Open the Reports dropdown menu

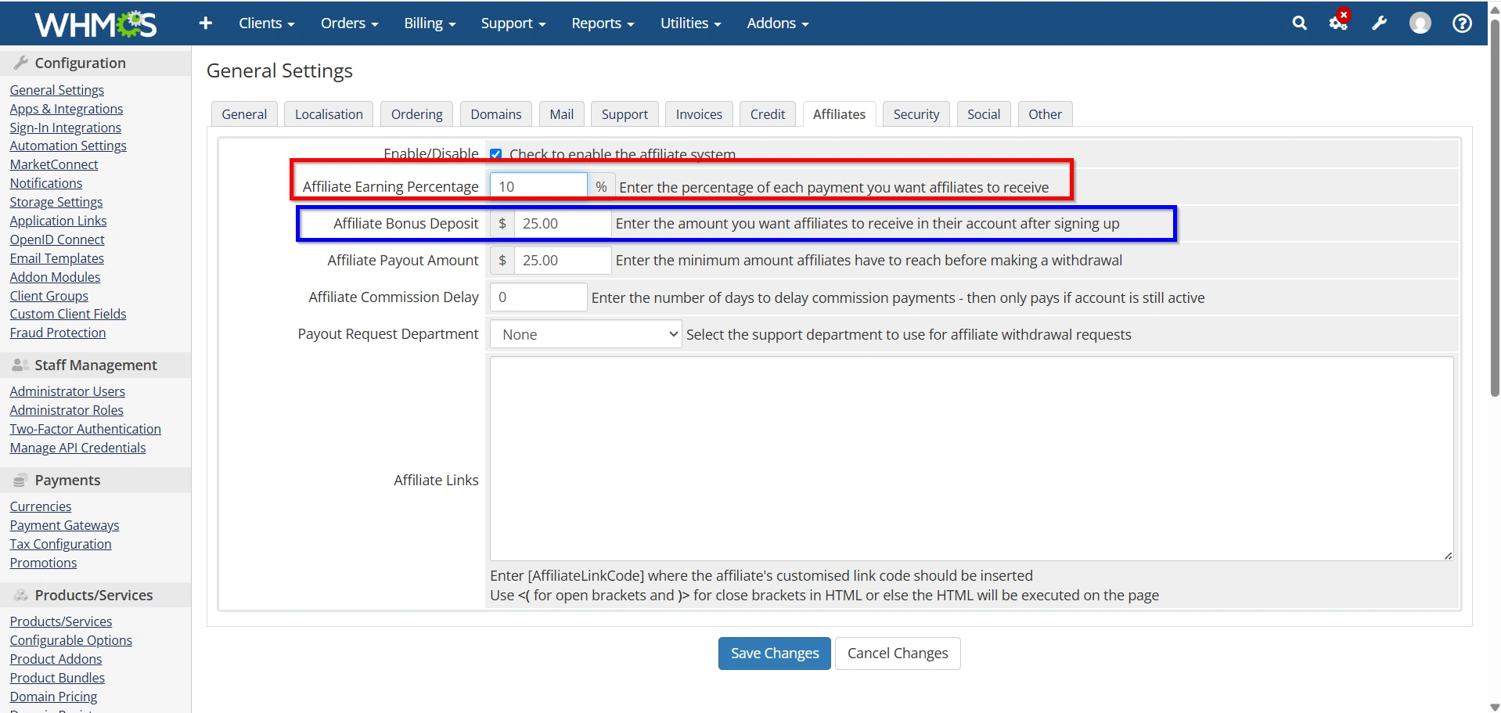tap(603, 23)
